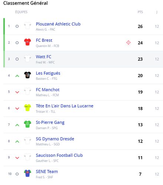Click red down arrow beside Saucisson Football Club
This screenshot has width=163, height=185.
click(17, 158)
